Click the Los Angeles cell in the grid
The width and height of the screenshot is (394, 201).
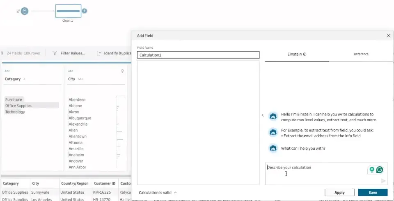[41, 199]
